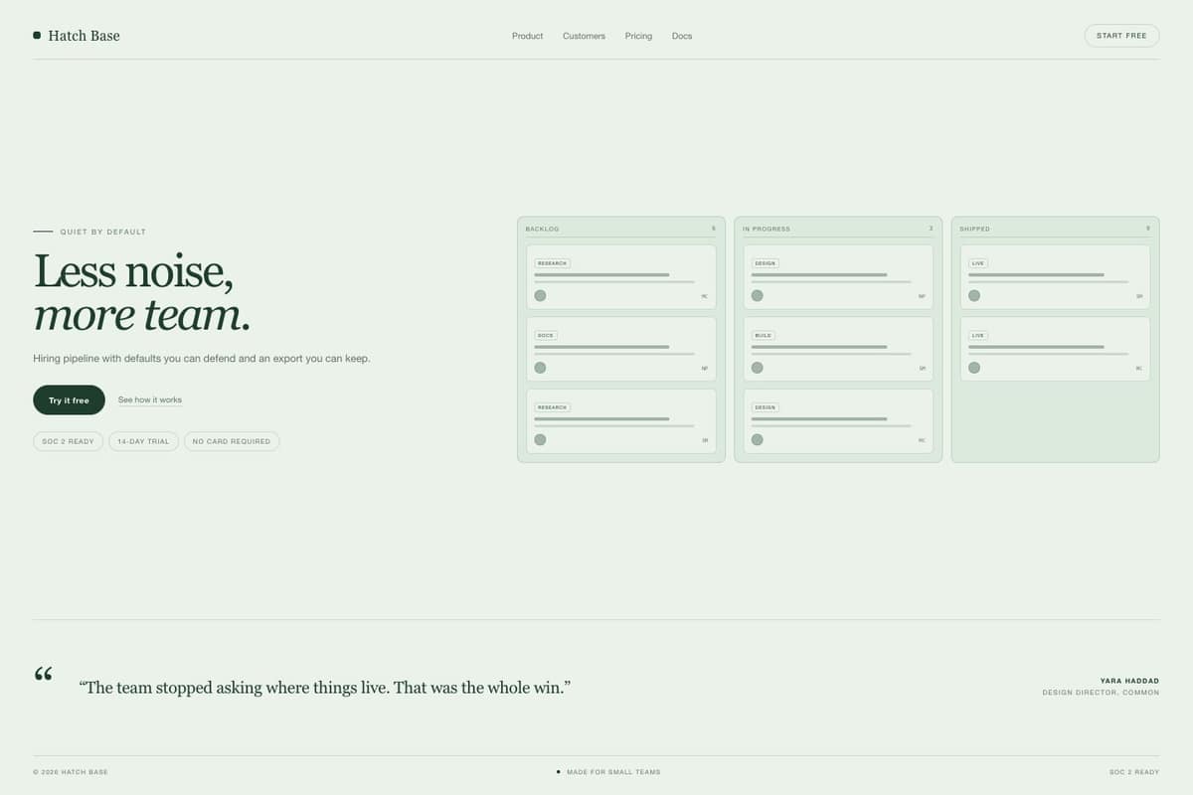Open the Docs card in Backlog
Screen dimensions: 1193x795
click(x=621, y=349)
